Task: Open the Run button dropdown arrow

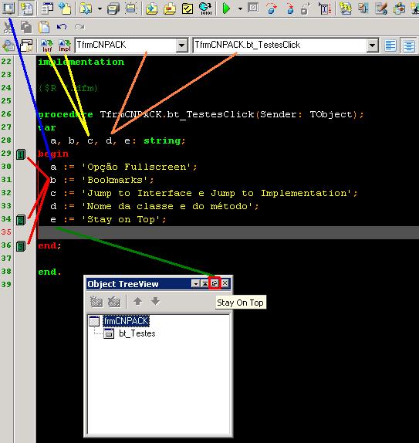Action: (x=240, y=8)
